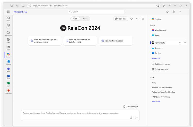Open PowerPoint from the left sidebar
This screenshot has height=127, width=193.
(x=8, y=91)
